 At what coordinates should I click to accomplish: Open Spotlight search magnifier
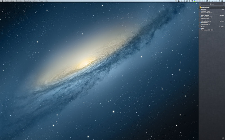point(219,1)
